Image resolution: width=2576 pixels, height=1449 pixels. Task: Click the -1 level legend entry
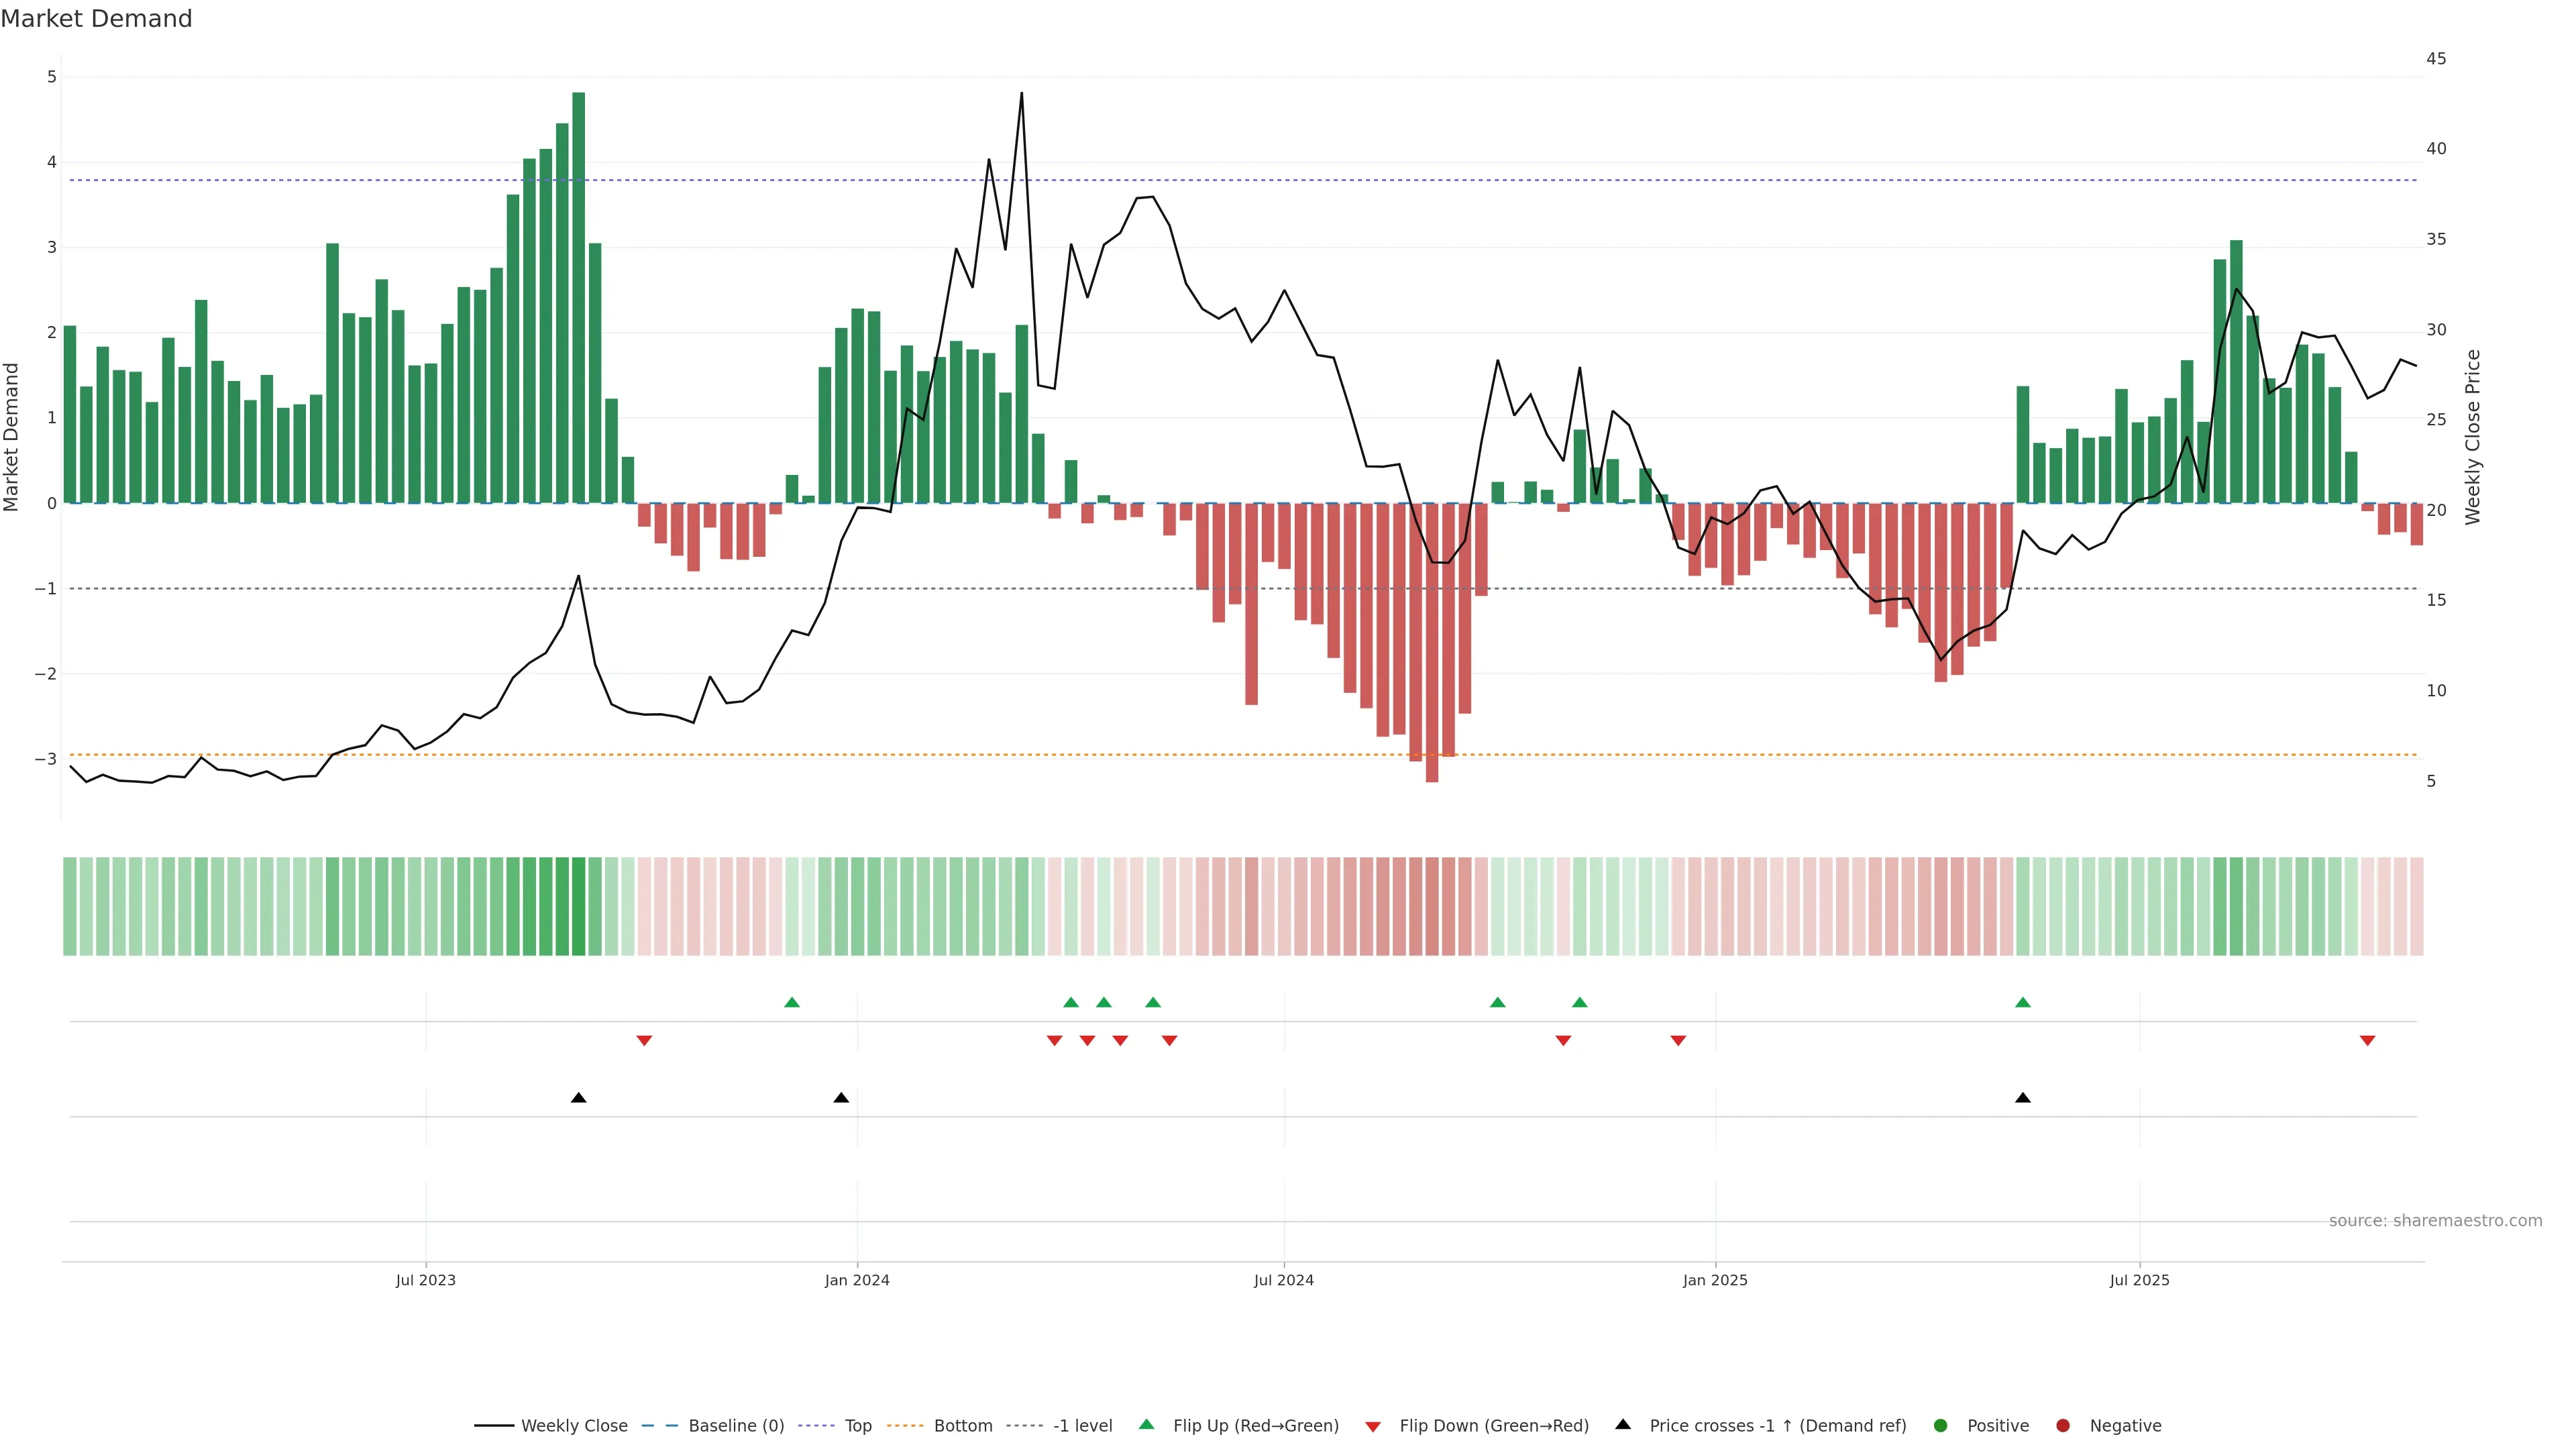[1082, 1425]
